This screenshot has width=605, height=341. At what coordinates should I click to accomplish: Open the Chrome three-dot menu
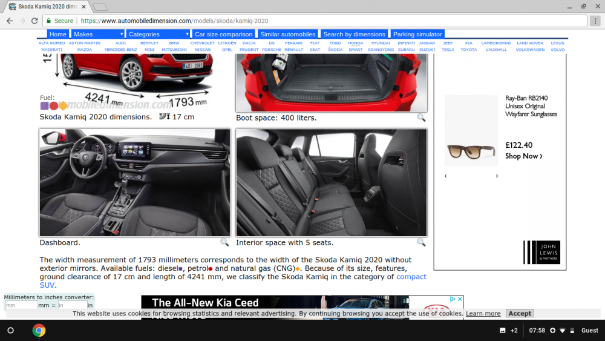click(x=595, y=21)
